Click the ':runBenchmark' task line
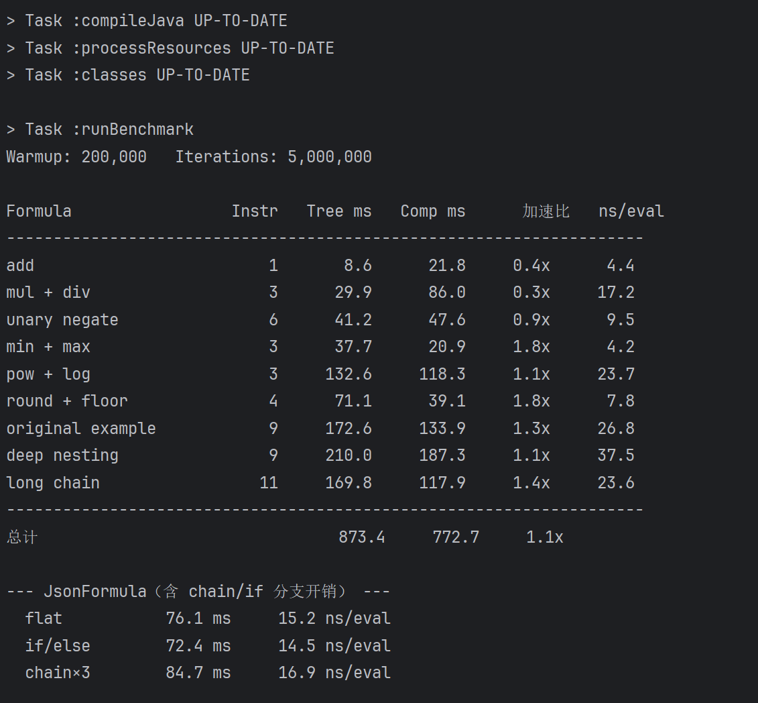Viewport: 758px width, 703px height. tap(100, 129)
